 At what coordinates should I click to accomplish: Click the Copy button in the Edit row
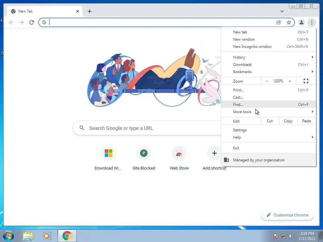(x=288, y=121)
